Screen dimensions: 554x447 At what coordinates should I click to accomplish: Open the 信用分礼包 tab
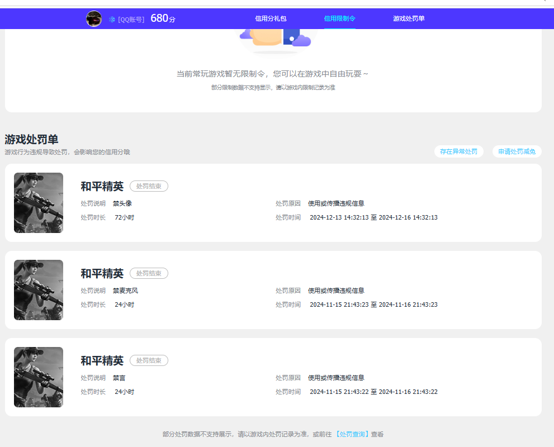[271, 18]
